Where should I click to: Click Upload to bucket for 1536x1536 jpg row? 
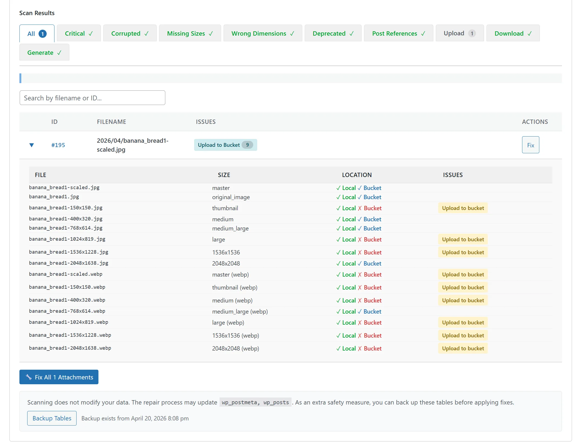tap(463, 252)
